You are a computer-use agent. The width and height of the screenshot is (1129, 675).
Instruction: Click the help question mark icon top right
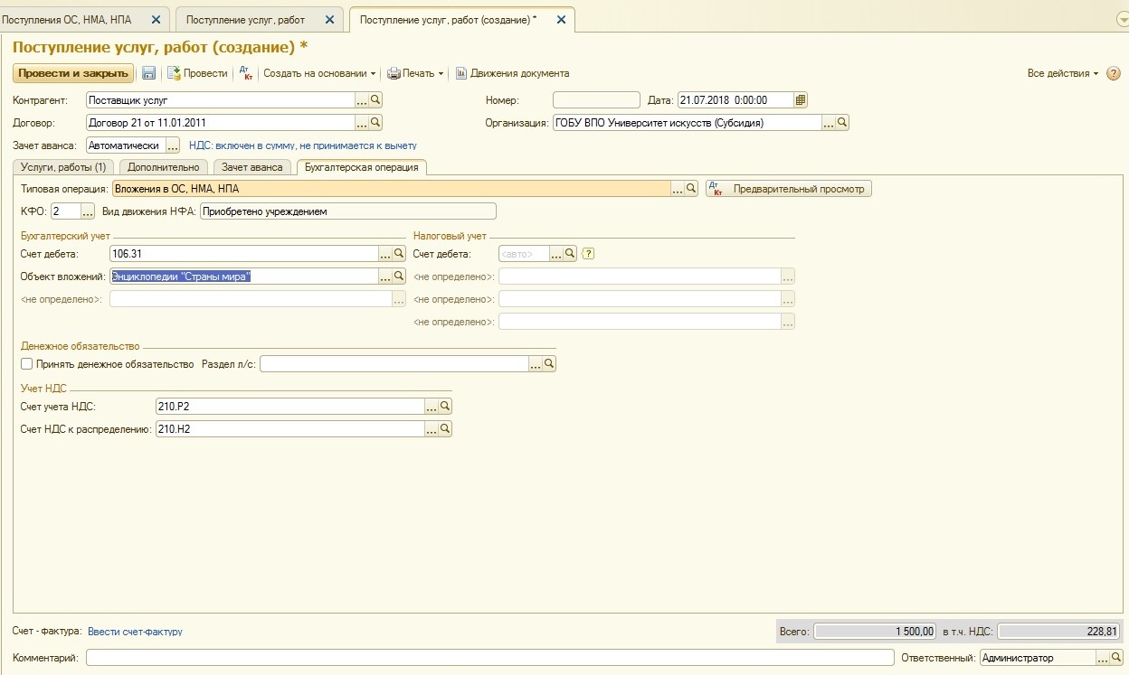[1113, 73]
